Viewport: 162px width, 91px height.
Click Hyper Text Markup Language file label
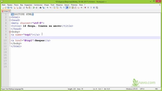12,89
